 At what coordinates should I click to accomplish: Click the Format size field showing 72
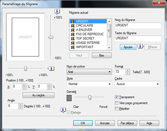tap(121, 72)
